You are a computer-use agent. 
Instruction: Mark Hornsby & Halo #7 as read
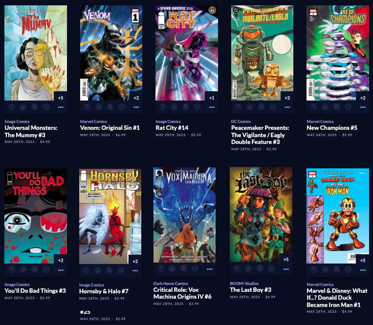(109, 270)
